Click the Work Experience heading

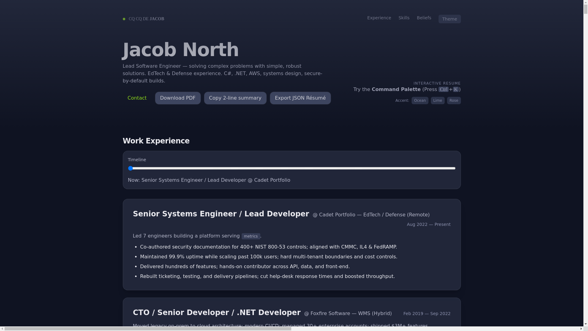(x=156, y=141)
